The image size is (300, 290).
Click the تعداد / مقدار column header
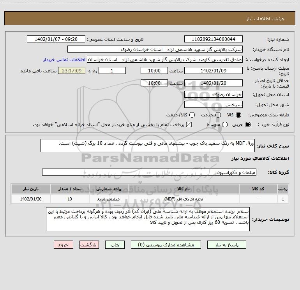[70, 189]
